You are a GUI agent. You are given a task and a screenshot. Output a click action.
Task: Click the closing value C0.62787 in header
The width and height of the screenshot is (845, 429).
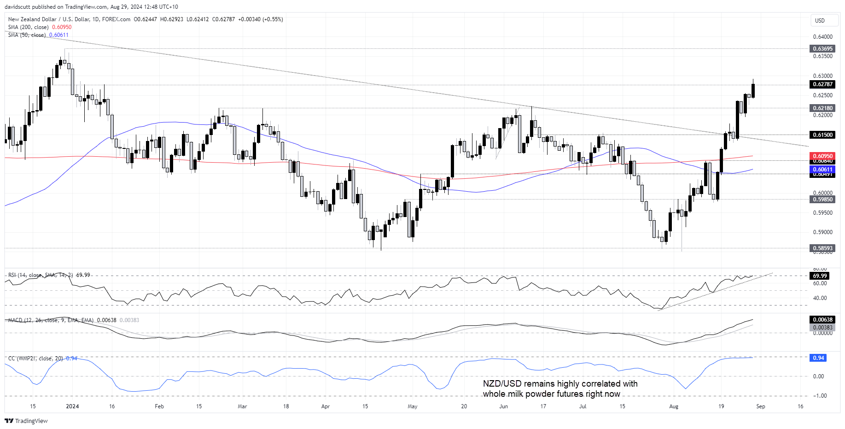(223, 19)
